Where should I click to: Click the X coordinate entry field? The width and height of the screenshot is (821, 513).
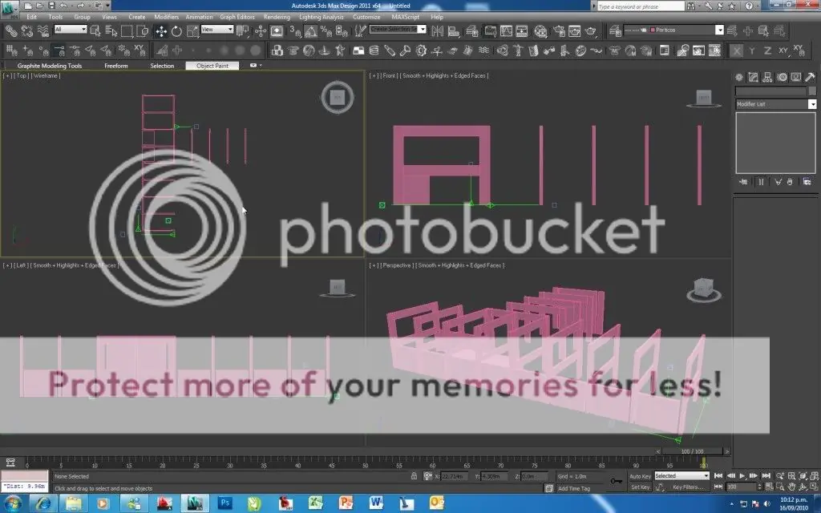tap(455, 476)
